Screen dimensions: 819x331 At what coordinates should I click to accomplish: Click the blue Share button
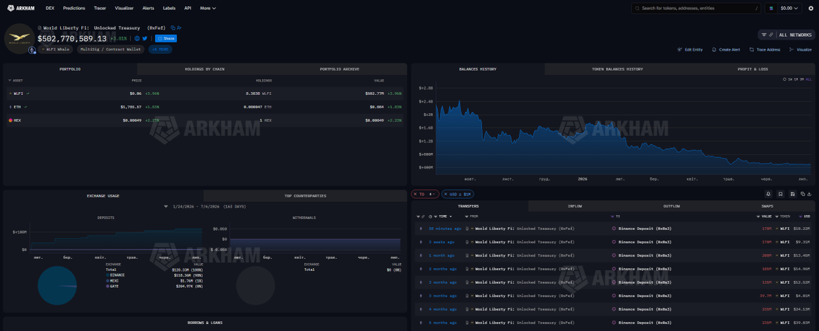(x=166, y=38)
